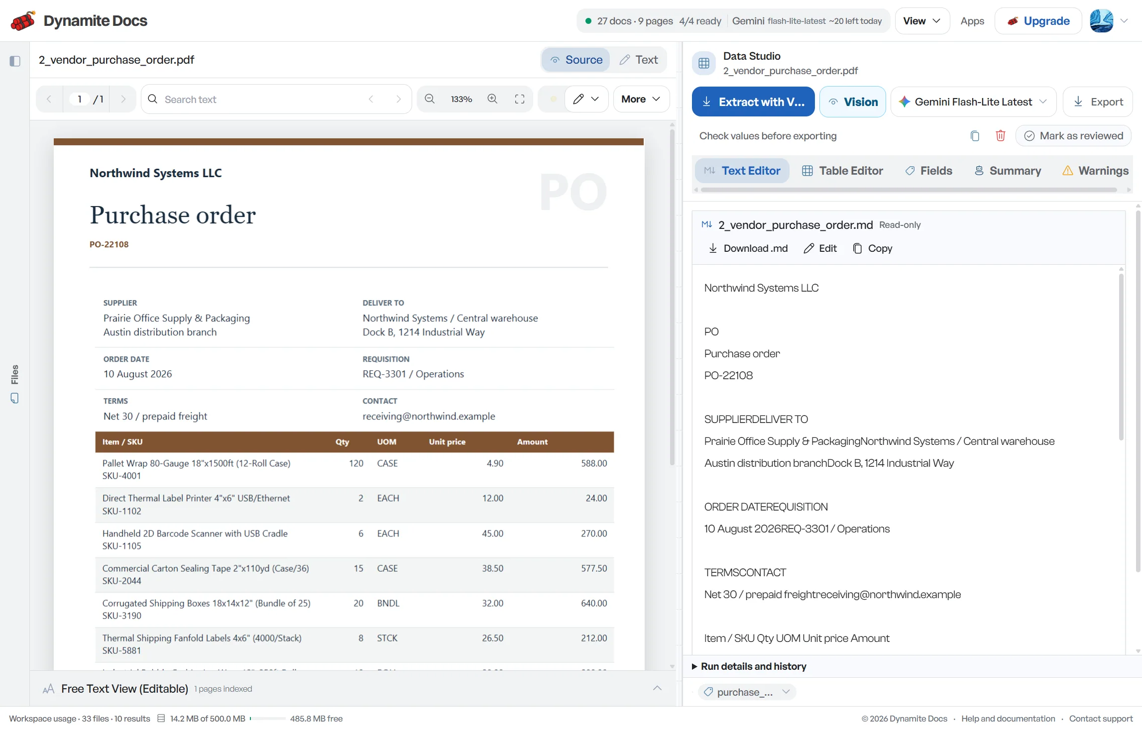This screenshot has height=730, width=1142.
Task: Fit document to screen icon
Action: tap(520, 99)
